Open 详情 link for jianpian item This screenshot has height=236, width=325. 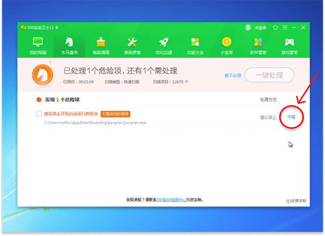tap(291, 117)
